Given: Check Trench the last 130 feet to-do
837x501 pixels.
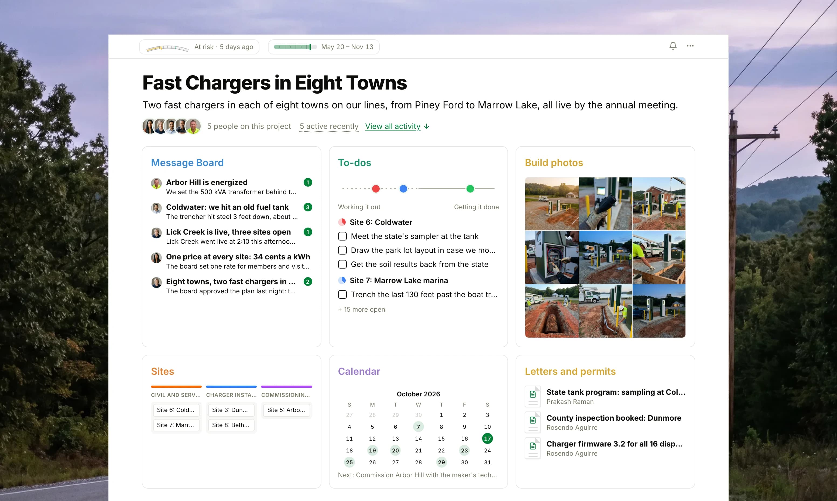Looking at the screenshot, I should [x=342, y=294].
